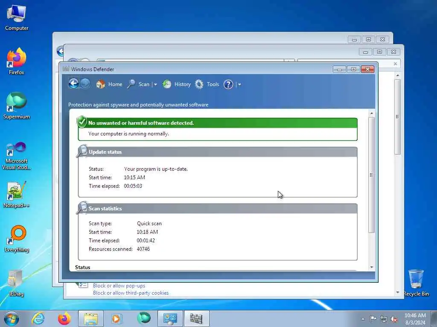The height and width of the screenshot is (327, 437).
Task: Click the Defender scroll up arrow
Action: click(x=372, y=113)
